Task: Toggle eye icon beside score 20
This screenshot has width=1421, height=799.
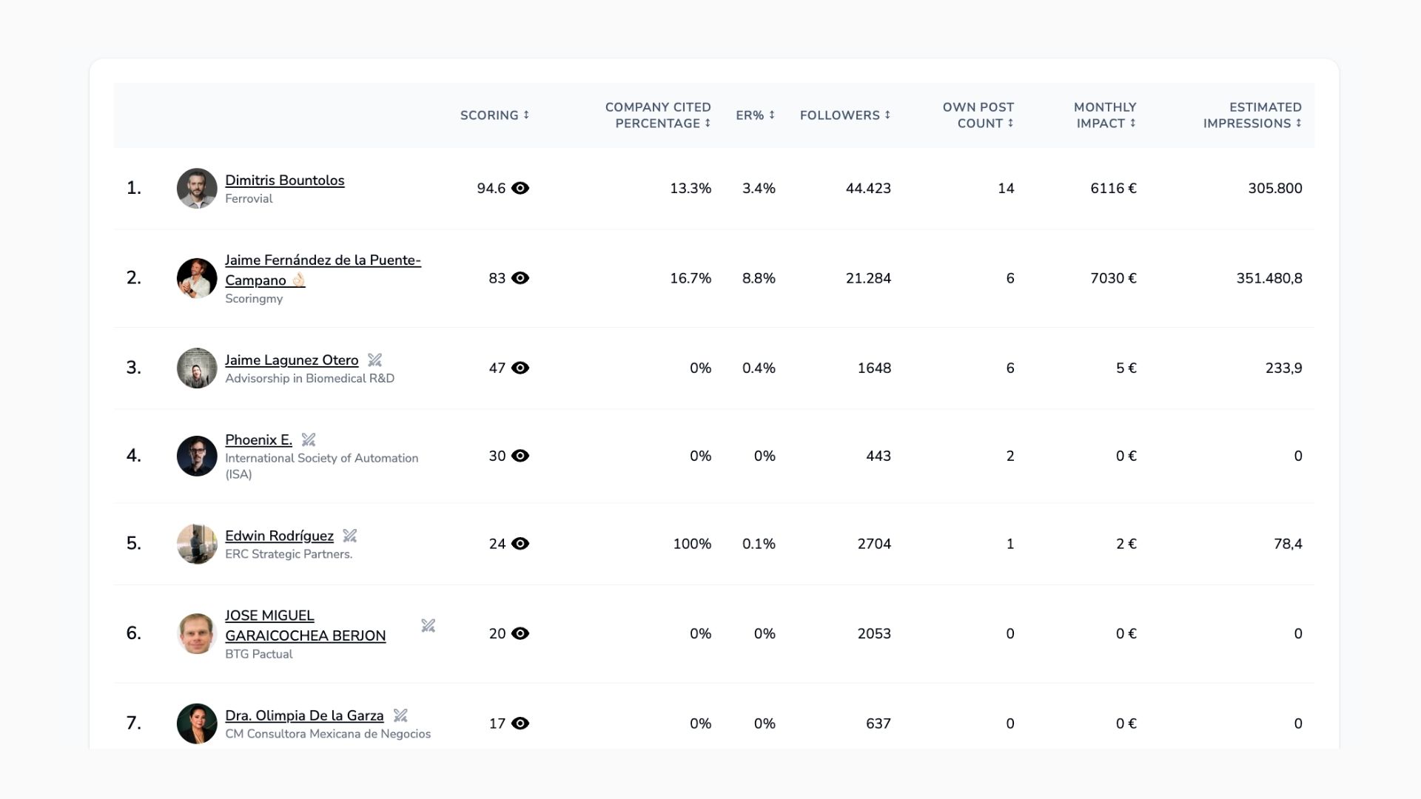Action: coord(520,633)
